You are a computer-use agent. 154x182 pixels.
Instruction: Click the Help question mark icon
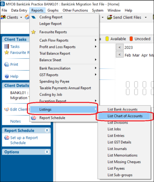(7, 76)
